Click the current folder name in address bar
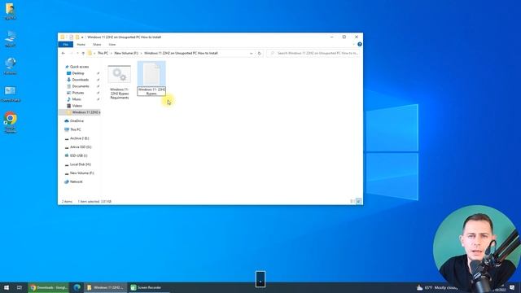The width and height of the screenshot is (521, 293). [181, 53]
